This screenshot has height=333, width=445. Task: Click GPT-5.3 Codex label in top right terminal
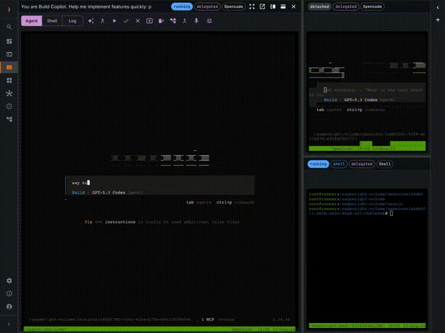(x=361, y=100)
